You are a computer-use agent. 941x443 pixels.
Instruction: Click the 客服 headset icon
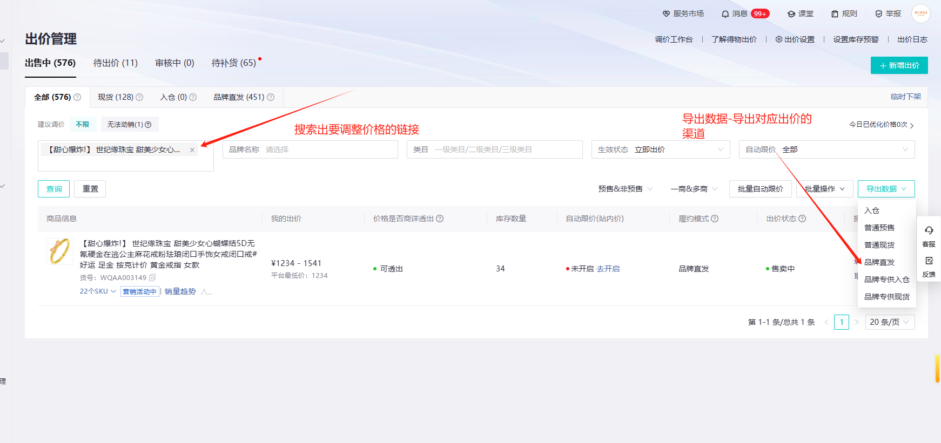pyautogui.click(x=929, y=230)
